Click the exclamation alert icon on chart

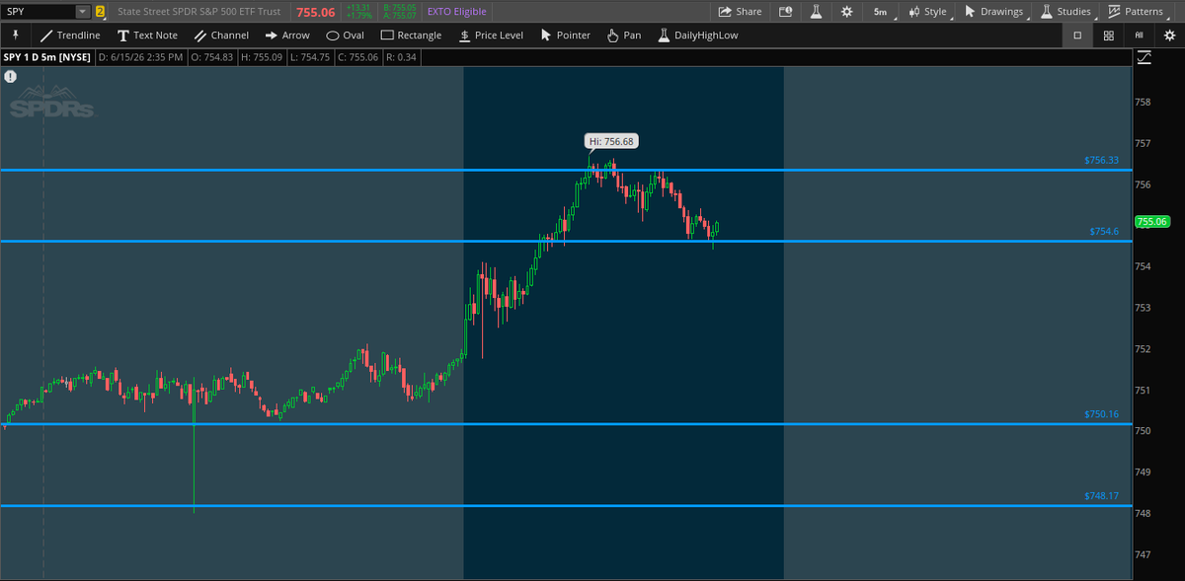10,76
